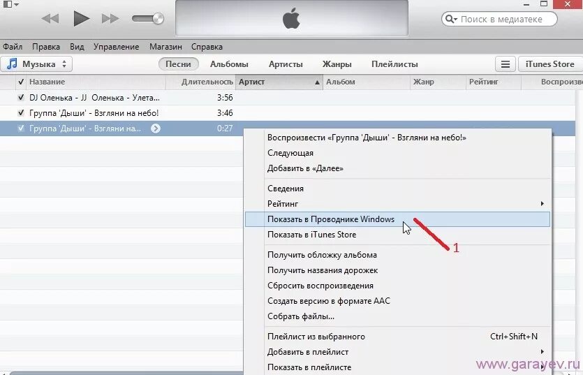
Task: Open the Правка menu
Action: (x=46, y=47)
